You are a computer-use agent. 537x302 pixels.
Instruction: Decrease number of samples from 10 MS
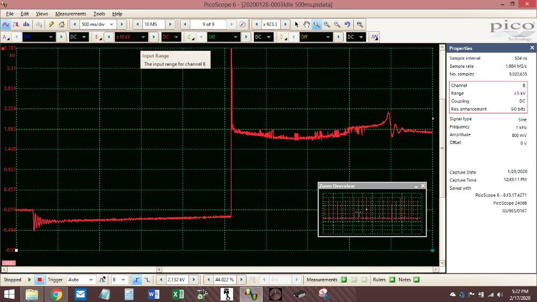pos(137,24)
